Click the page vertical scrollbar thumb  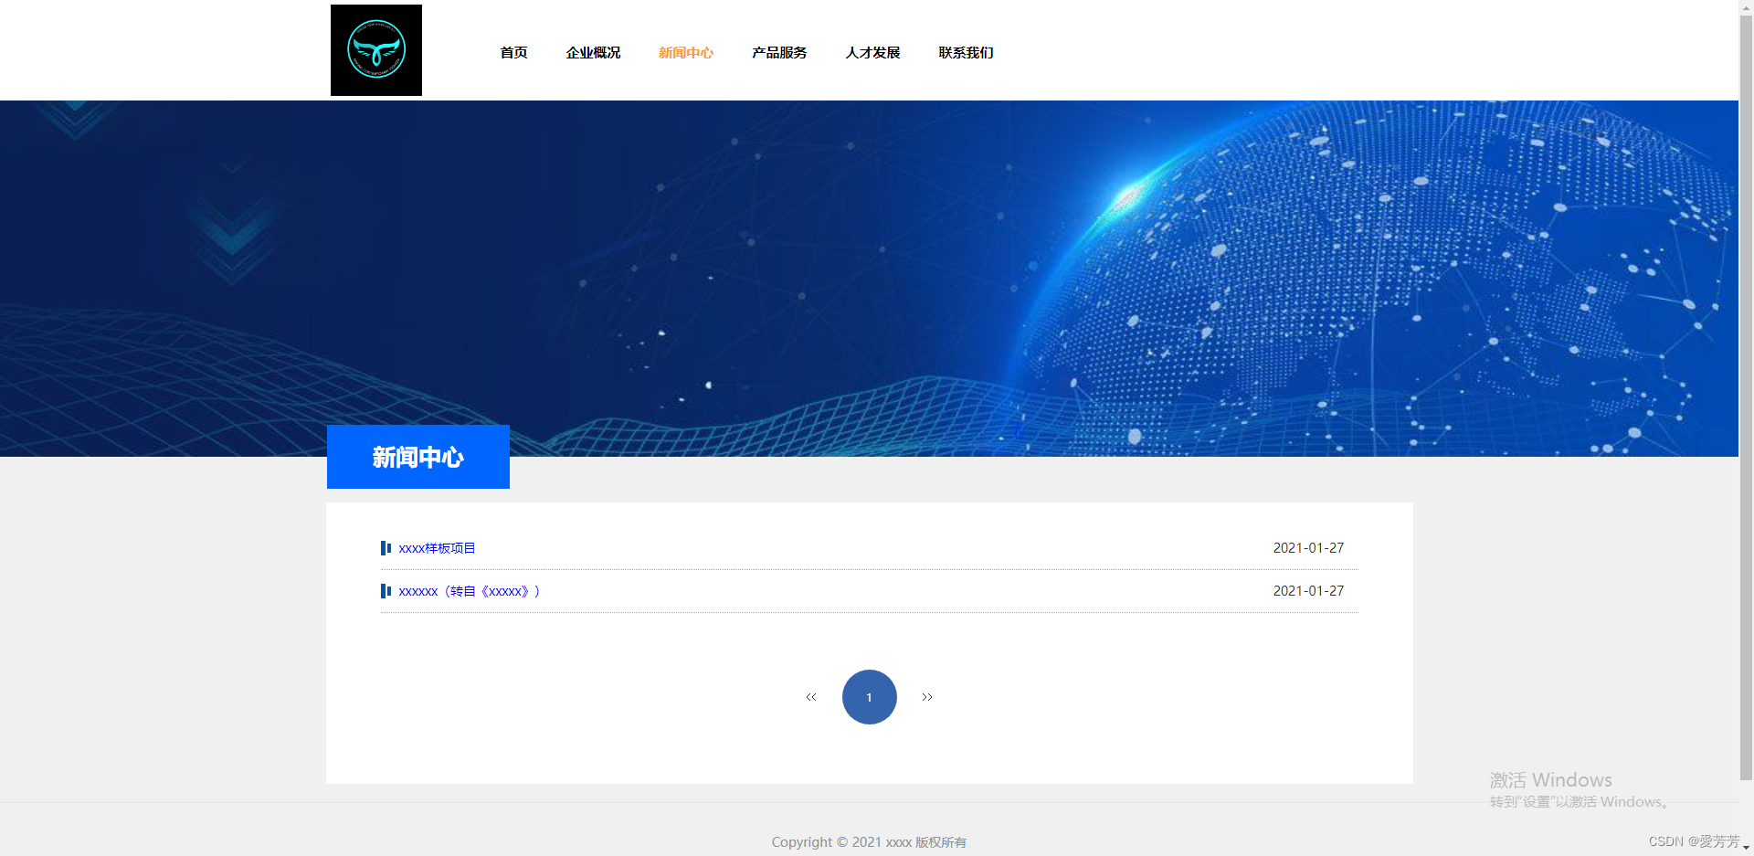point(1746,397)
